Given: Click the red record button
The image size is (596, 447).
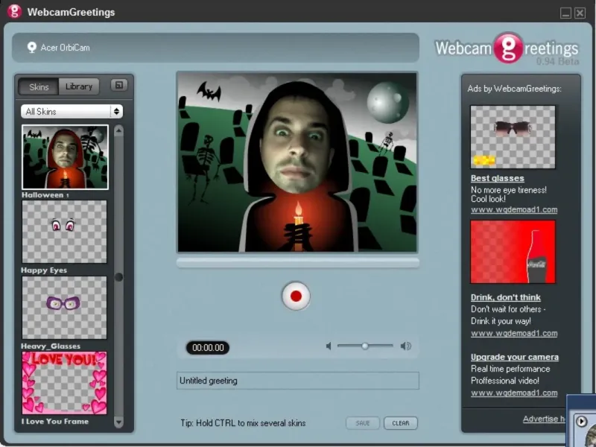Looking at the screenshot, I should (296, 296).
